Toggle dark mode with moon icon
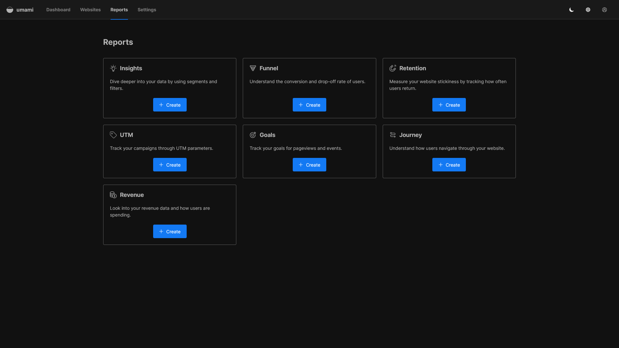619x348 pixels. click(x=572, y=10)
